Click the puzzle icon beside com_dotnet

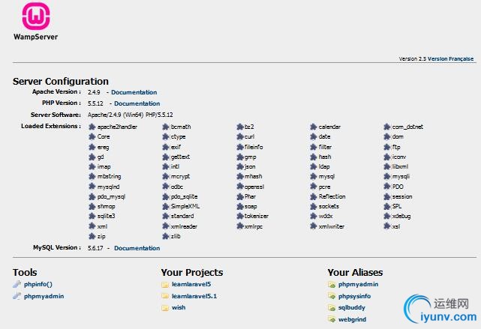point(386,127)
